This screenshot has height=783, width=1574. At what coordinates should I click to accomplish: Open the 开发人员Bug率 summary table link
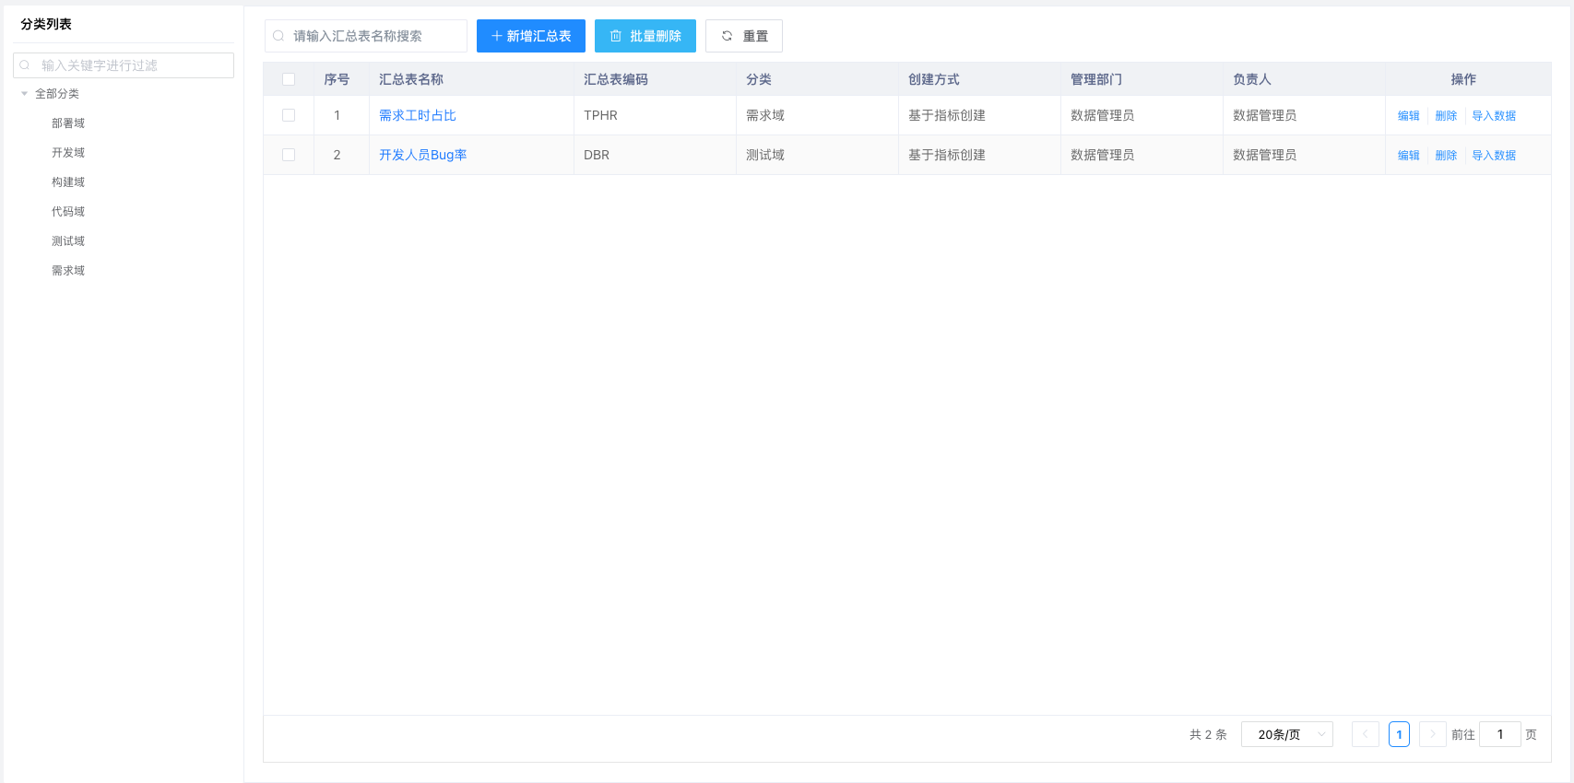pos(422,155)
